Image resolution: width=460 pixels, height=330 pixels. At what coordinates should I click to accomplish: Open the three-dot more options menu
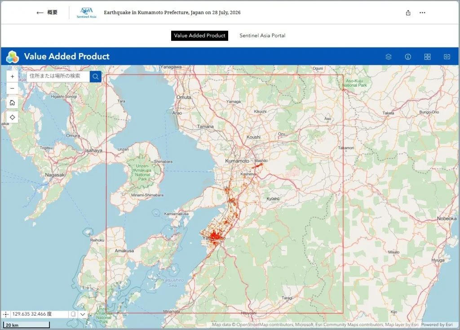click(x=422, y=13)
